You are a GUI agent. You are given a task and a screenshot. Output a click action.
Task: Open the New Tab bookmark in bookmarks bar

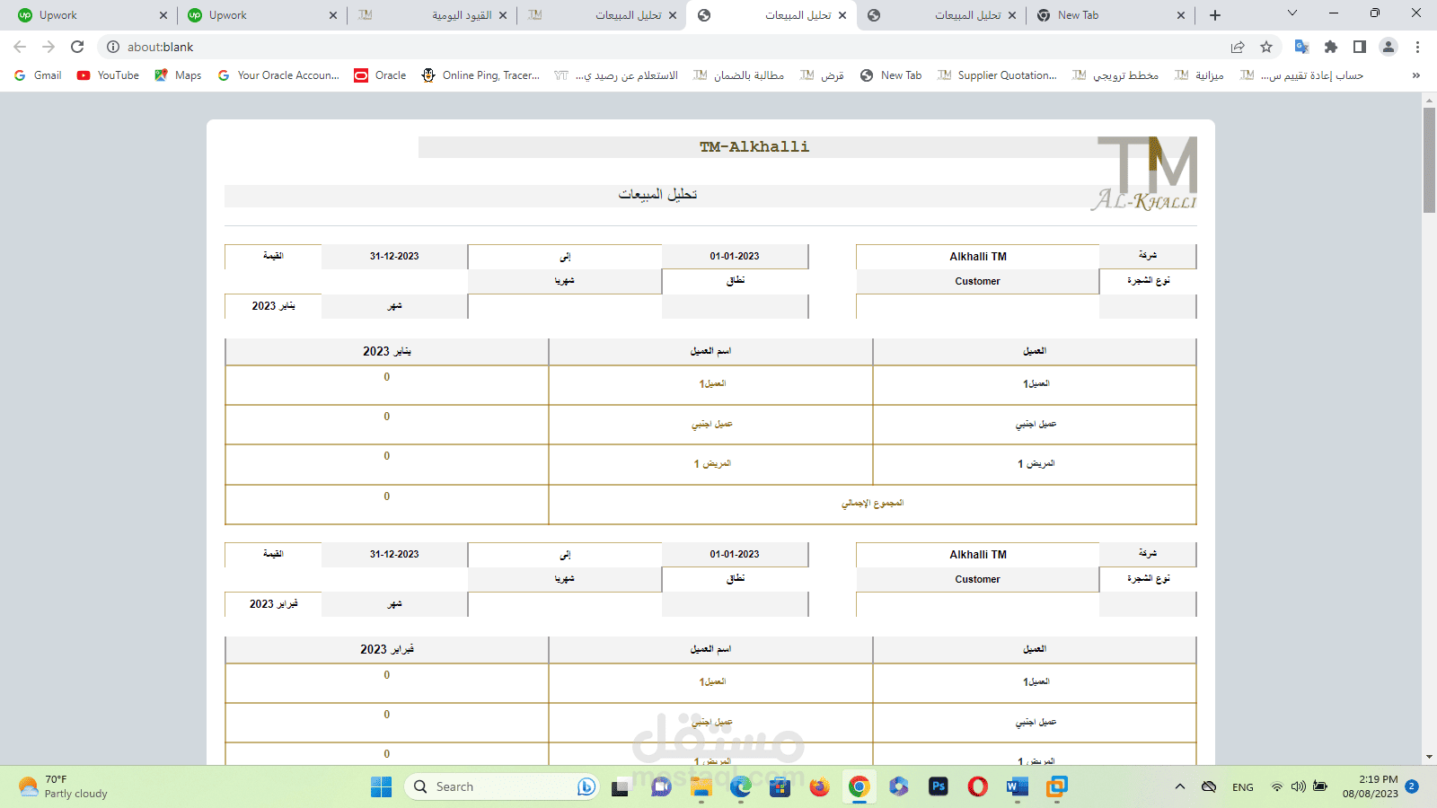(891, 75)
